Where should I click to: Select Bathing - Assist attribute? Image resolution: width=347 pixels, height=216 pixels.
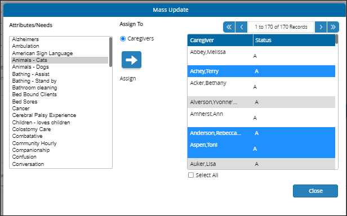click(x=60, y=74)
